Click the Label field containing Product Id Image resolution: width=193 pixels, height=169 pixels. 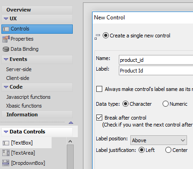(156, 71)
